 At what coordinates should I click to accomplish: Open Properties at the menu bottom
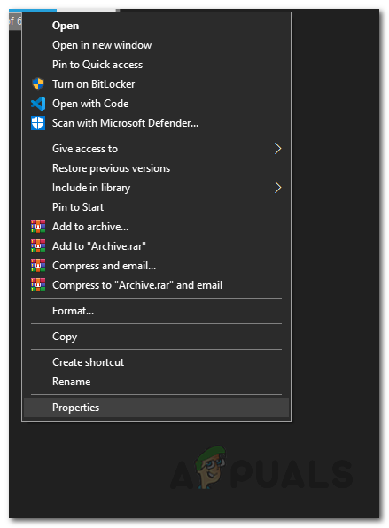point(157,408)
